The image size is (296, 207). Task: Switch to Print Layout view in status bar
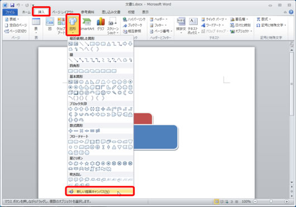click(217, 202)
